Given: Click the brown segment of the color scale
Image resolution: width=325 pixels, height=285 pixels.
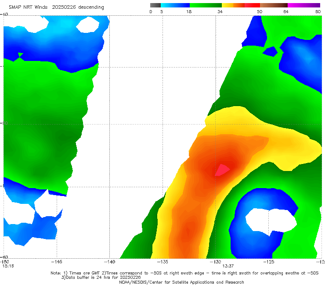Looking at the screenshot, I should (274, 5).
